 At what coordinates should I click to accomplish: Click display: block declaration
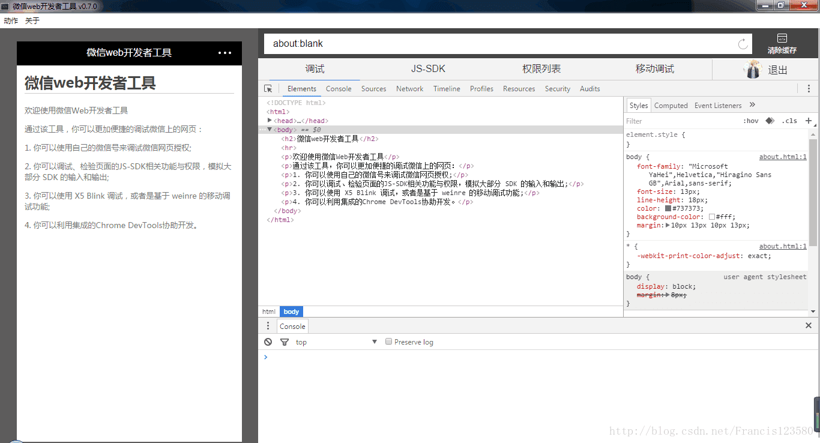pyautogui.click(x=666, y=286)
